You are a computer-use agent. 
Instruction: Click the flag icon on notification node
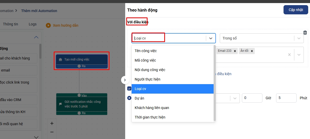click(x=61, y=104)
